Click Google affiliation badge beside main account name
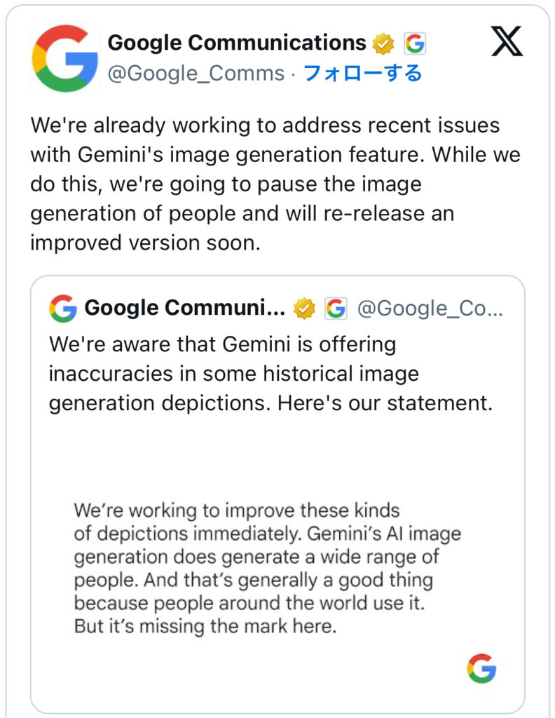 coord(415,44)
